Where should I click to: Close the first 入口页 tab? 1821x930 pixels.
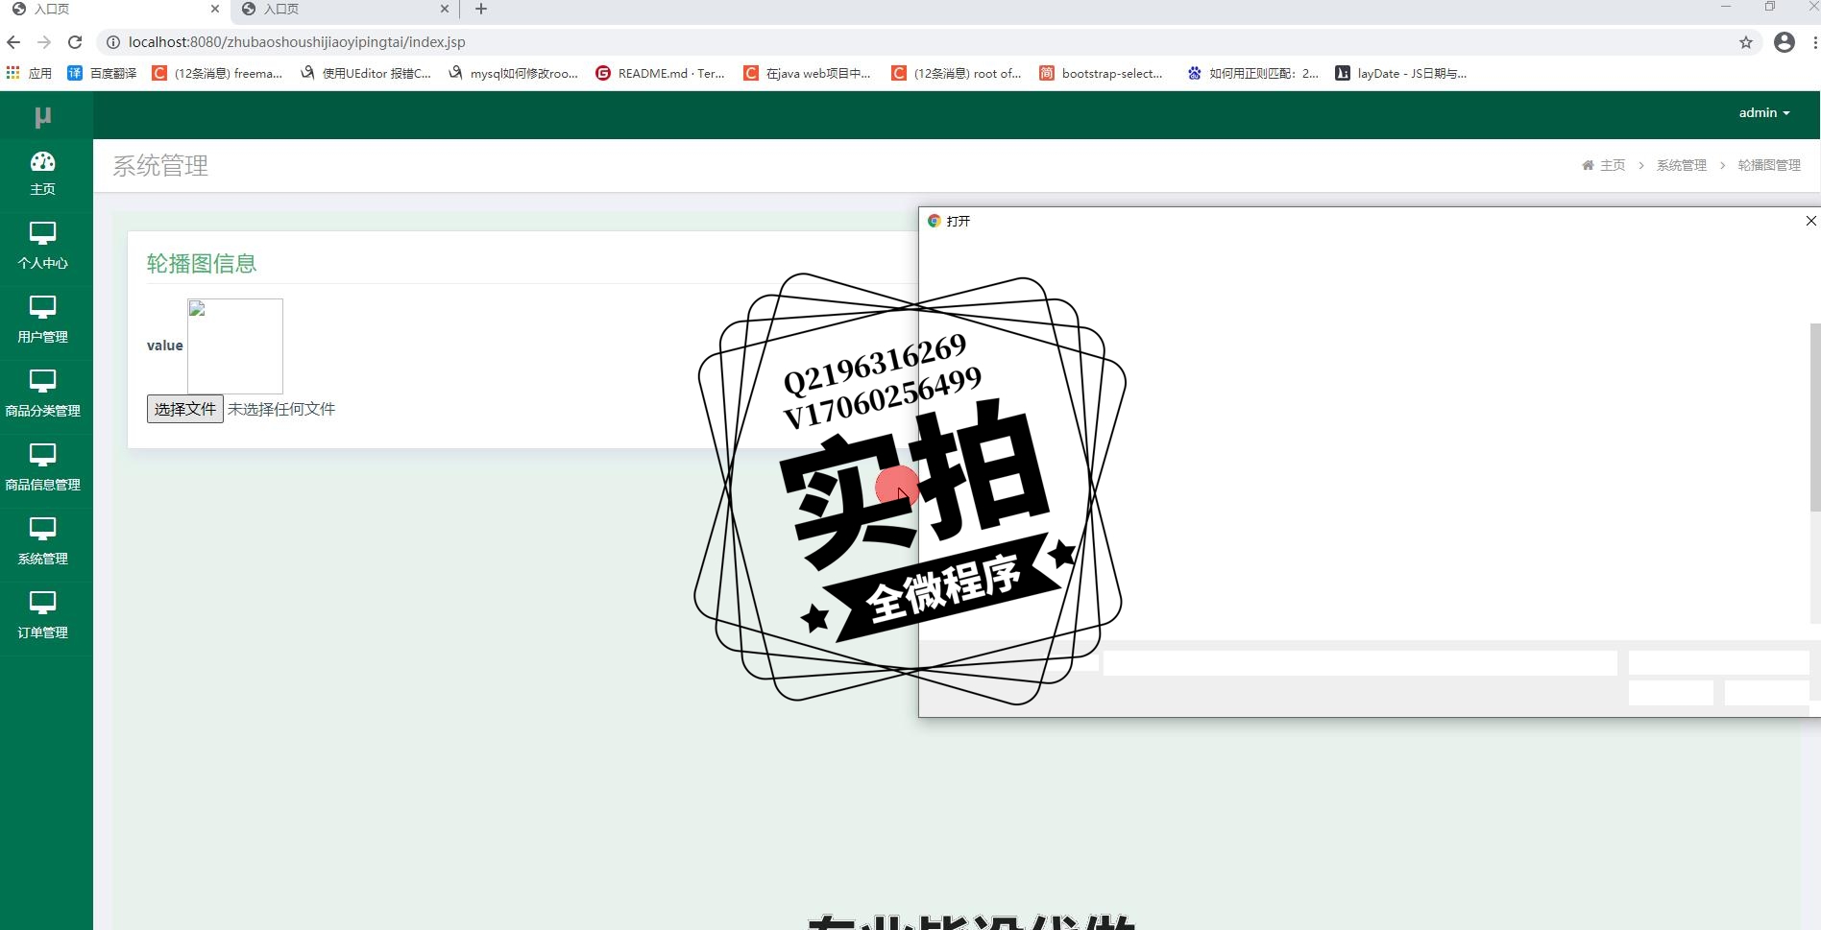point(214,9)
